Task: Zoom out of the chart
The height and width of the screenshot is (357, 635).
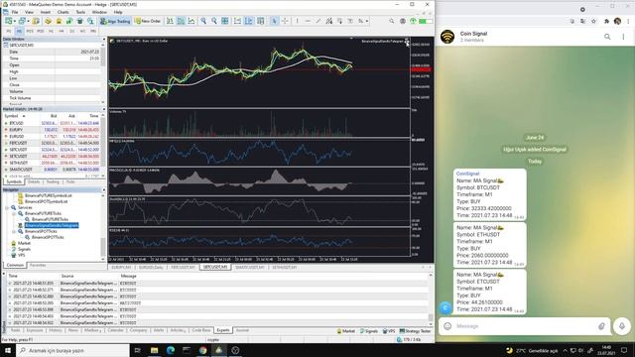Action: click(214, 21)
